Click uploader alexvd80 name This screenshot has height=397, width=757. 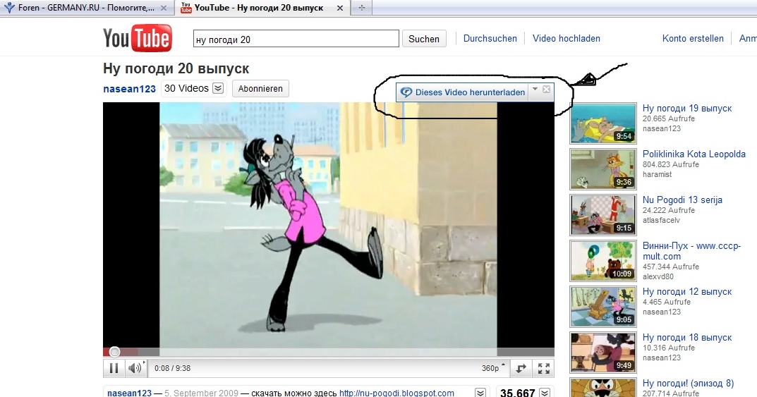coord(658,277)
